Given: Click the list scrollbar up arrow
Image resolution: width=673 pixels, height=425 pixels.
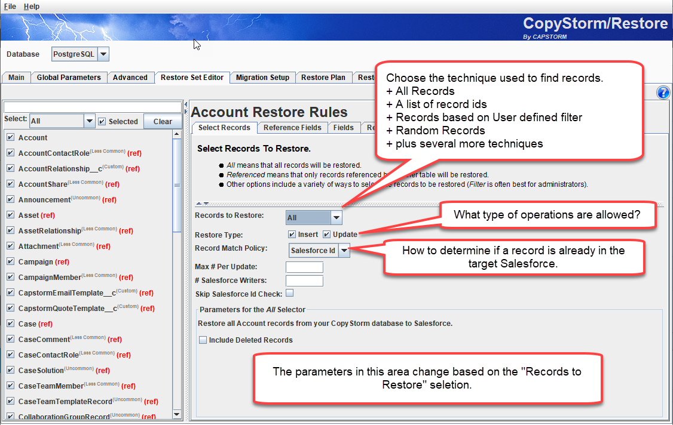Looking at the screenshot, I should (x=177, y=134).
